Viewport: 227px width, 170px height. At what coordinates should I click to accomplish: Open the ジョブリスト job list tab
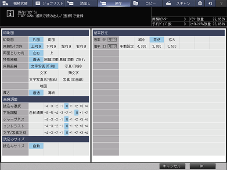(x=49, y=4)
